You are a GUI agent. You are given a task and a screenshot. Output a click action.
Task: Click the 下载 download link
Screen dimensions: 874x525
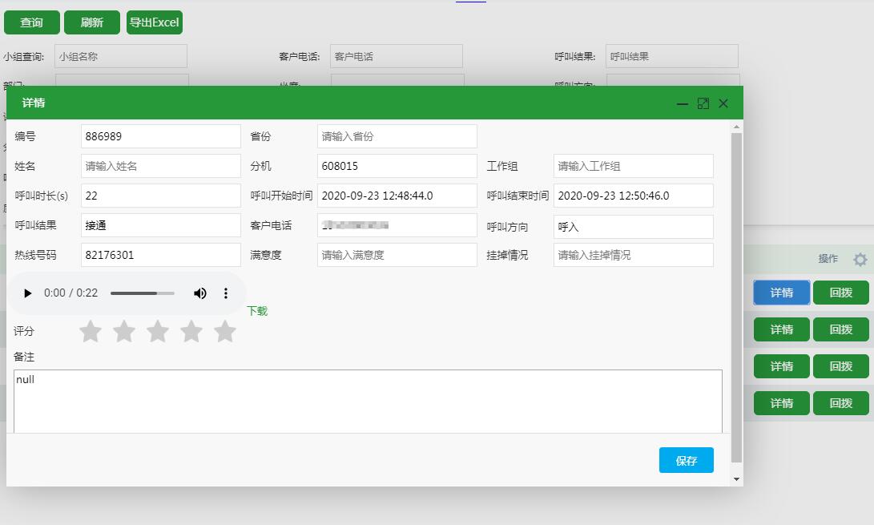(x=257, y=311)
